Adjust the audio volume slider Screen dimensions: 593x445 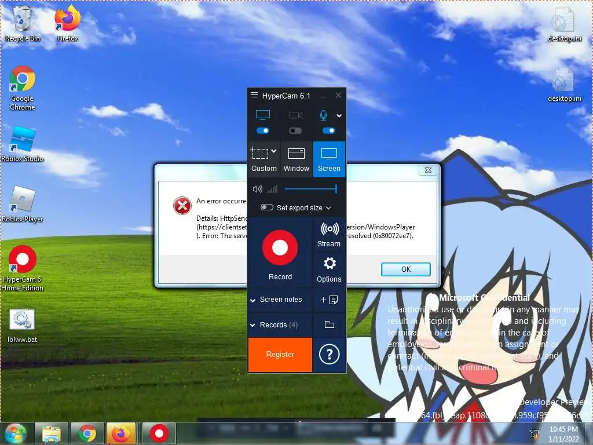point(310,189)
